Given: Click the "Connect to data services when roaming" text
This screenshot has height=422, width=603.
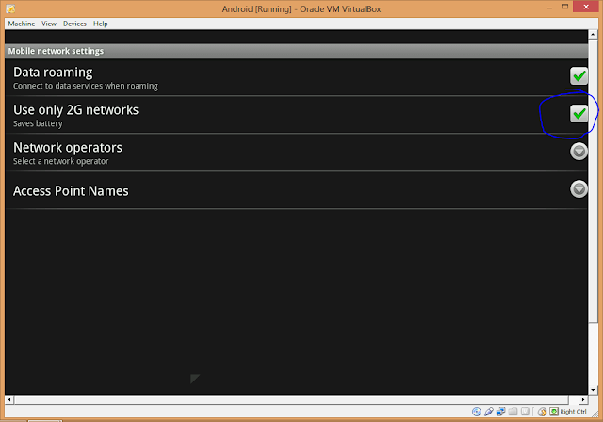Looking at the screenshot, I should coord(86,86).
